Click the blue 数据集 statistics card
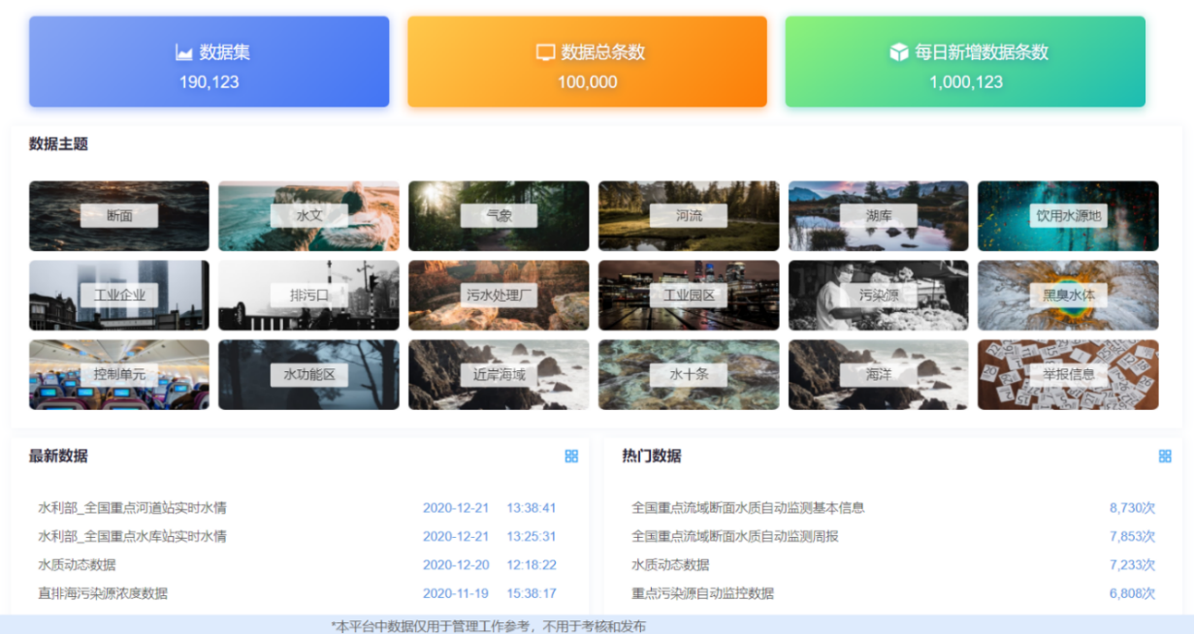Screen dimensions: 1194x634 click(x=209, y=62)
